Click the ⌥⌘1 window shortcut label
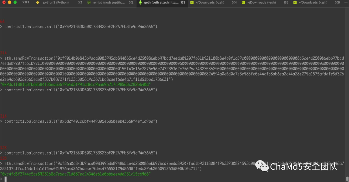The height and width of the screenshot is (182, 349). [x=26, y=2]
